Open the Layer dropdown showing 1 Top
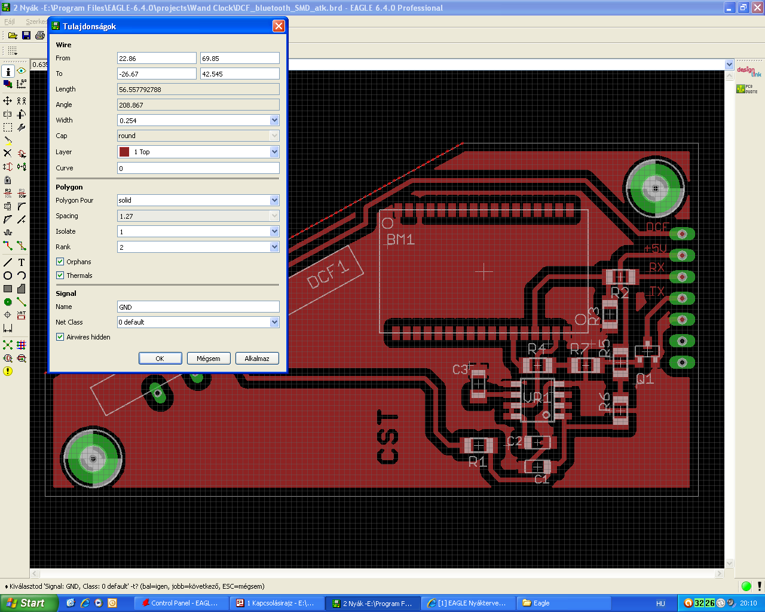Screen dimensions: 765x612 (x=274, y=152)
